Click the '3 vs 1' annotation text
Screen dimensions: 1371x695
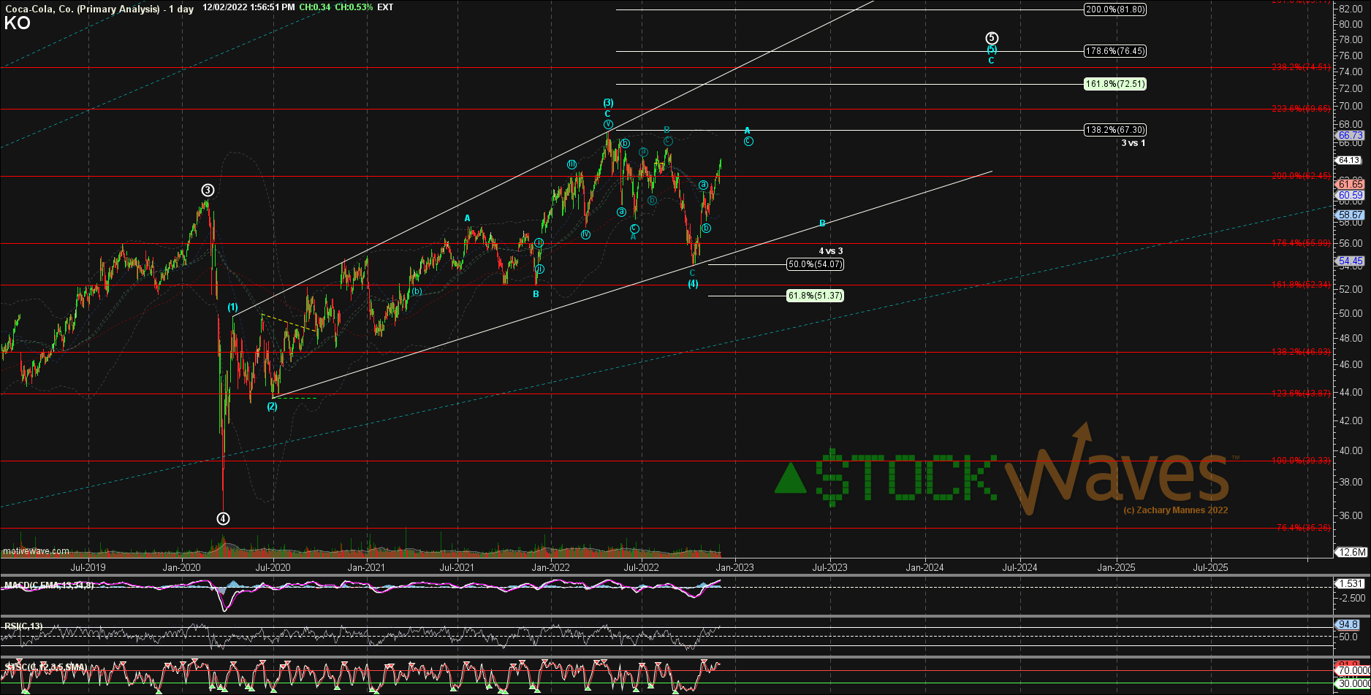(1133, 143)
